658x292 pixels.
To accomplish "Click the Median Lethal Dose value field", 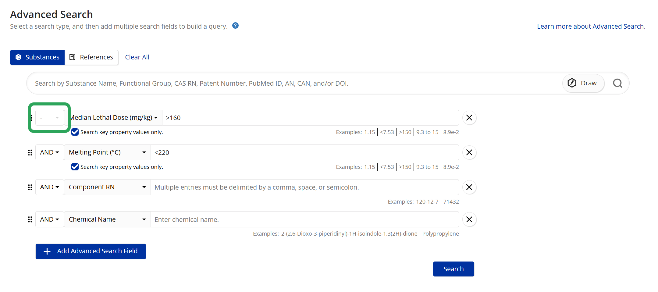I will [x=310, y=118].
